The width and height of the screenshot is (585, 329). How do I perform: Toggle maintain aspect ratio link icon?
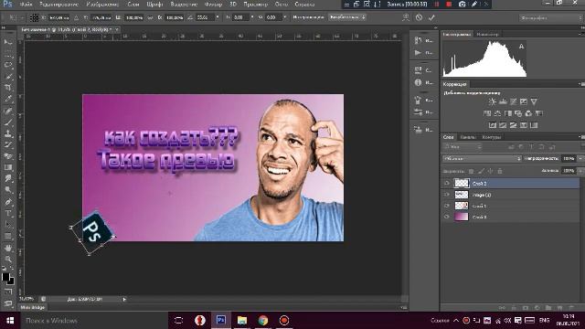pyautogui.click(x=150, y=17)
